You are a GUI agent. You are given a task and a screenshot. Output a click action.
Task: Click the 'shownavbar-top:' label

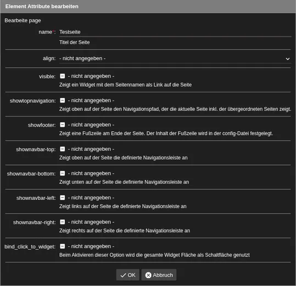[36, 149]
